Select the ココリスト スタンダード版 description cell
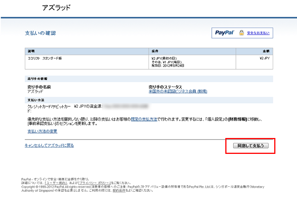297x200 pixels. (87, 62)
